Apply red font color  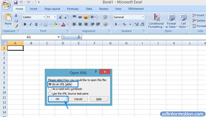click(63, 24)
